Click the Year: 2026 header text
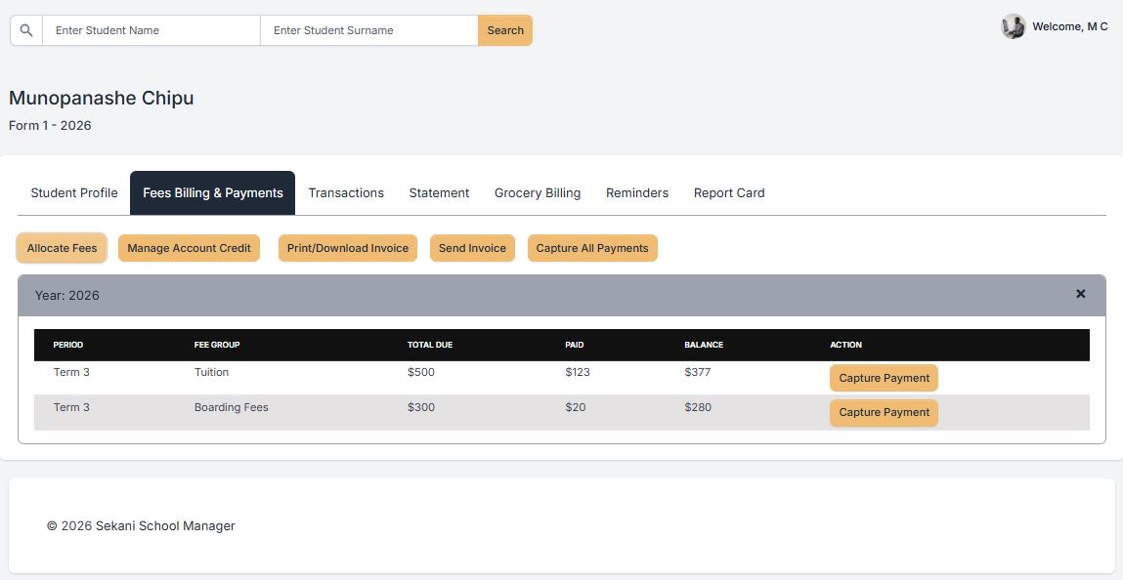 (x=67, y=295)
